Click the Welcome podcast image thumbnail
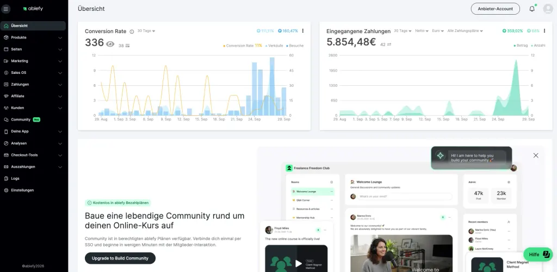 click(x=401, y=253)
